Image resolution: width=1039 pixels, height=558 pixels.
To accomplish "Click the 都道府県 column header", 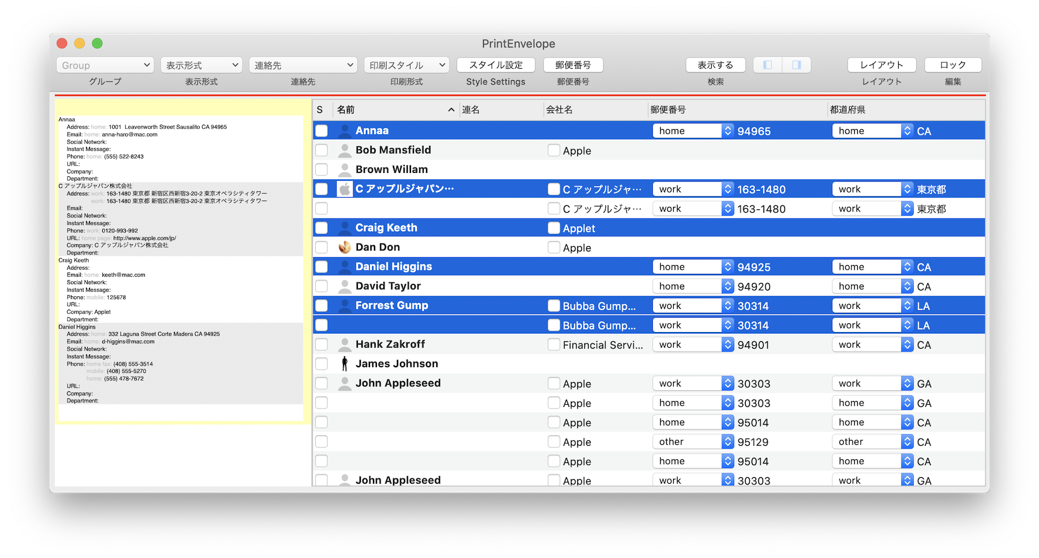I will (x=906, y=110).
